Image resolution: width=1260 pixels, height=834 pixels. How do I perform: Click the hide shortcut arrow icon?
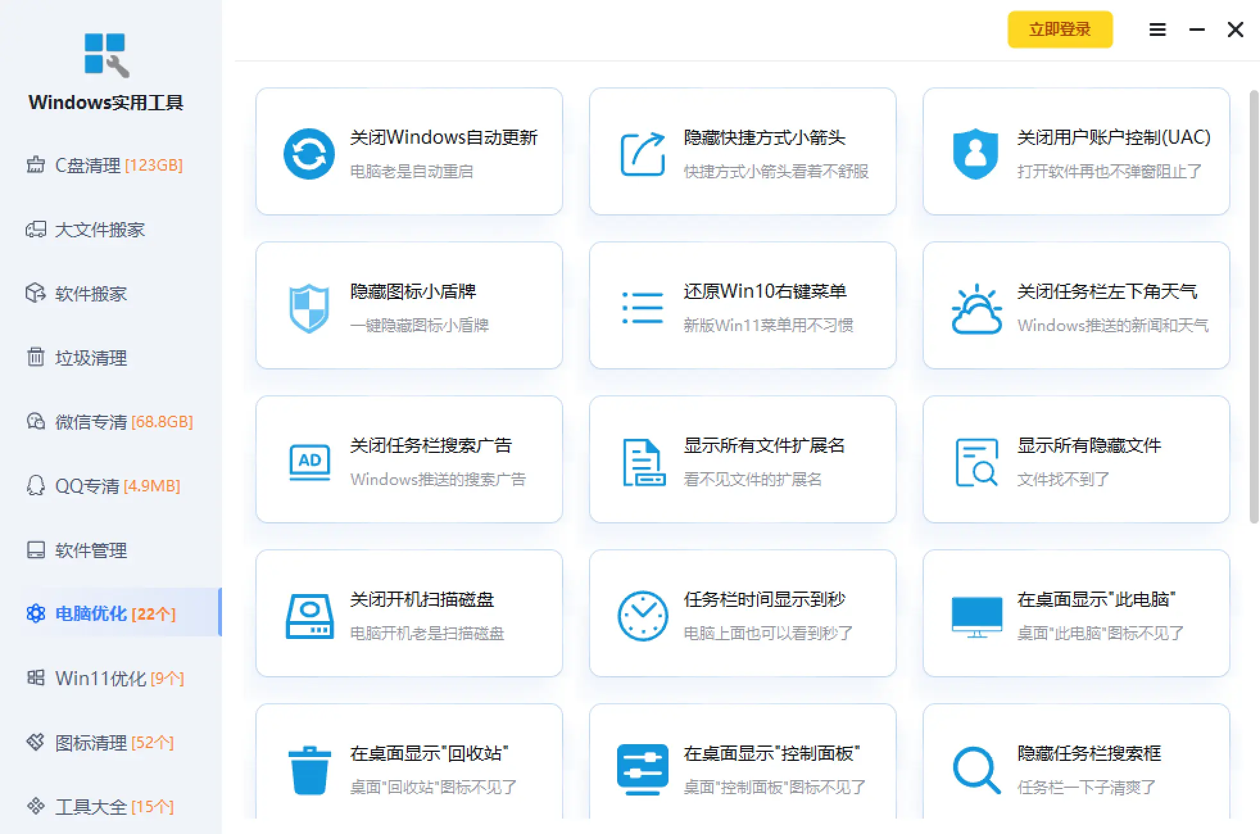click(642, 154)
